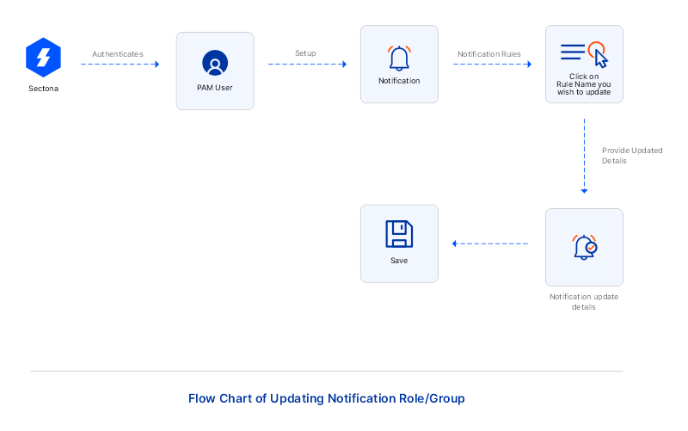Image resolution: width=688 pixels, height=431 pixels.
Task: Select the Provide Updated Details text
Action: pyautogui.click(x=631, y=155)
